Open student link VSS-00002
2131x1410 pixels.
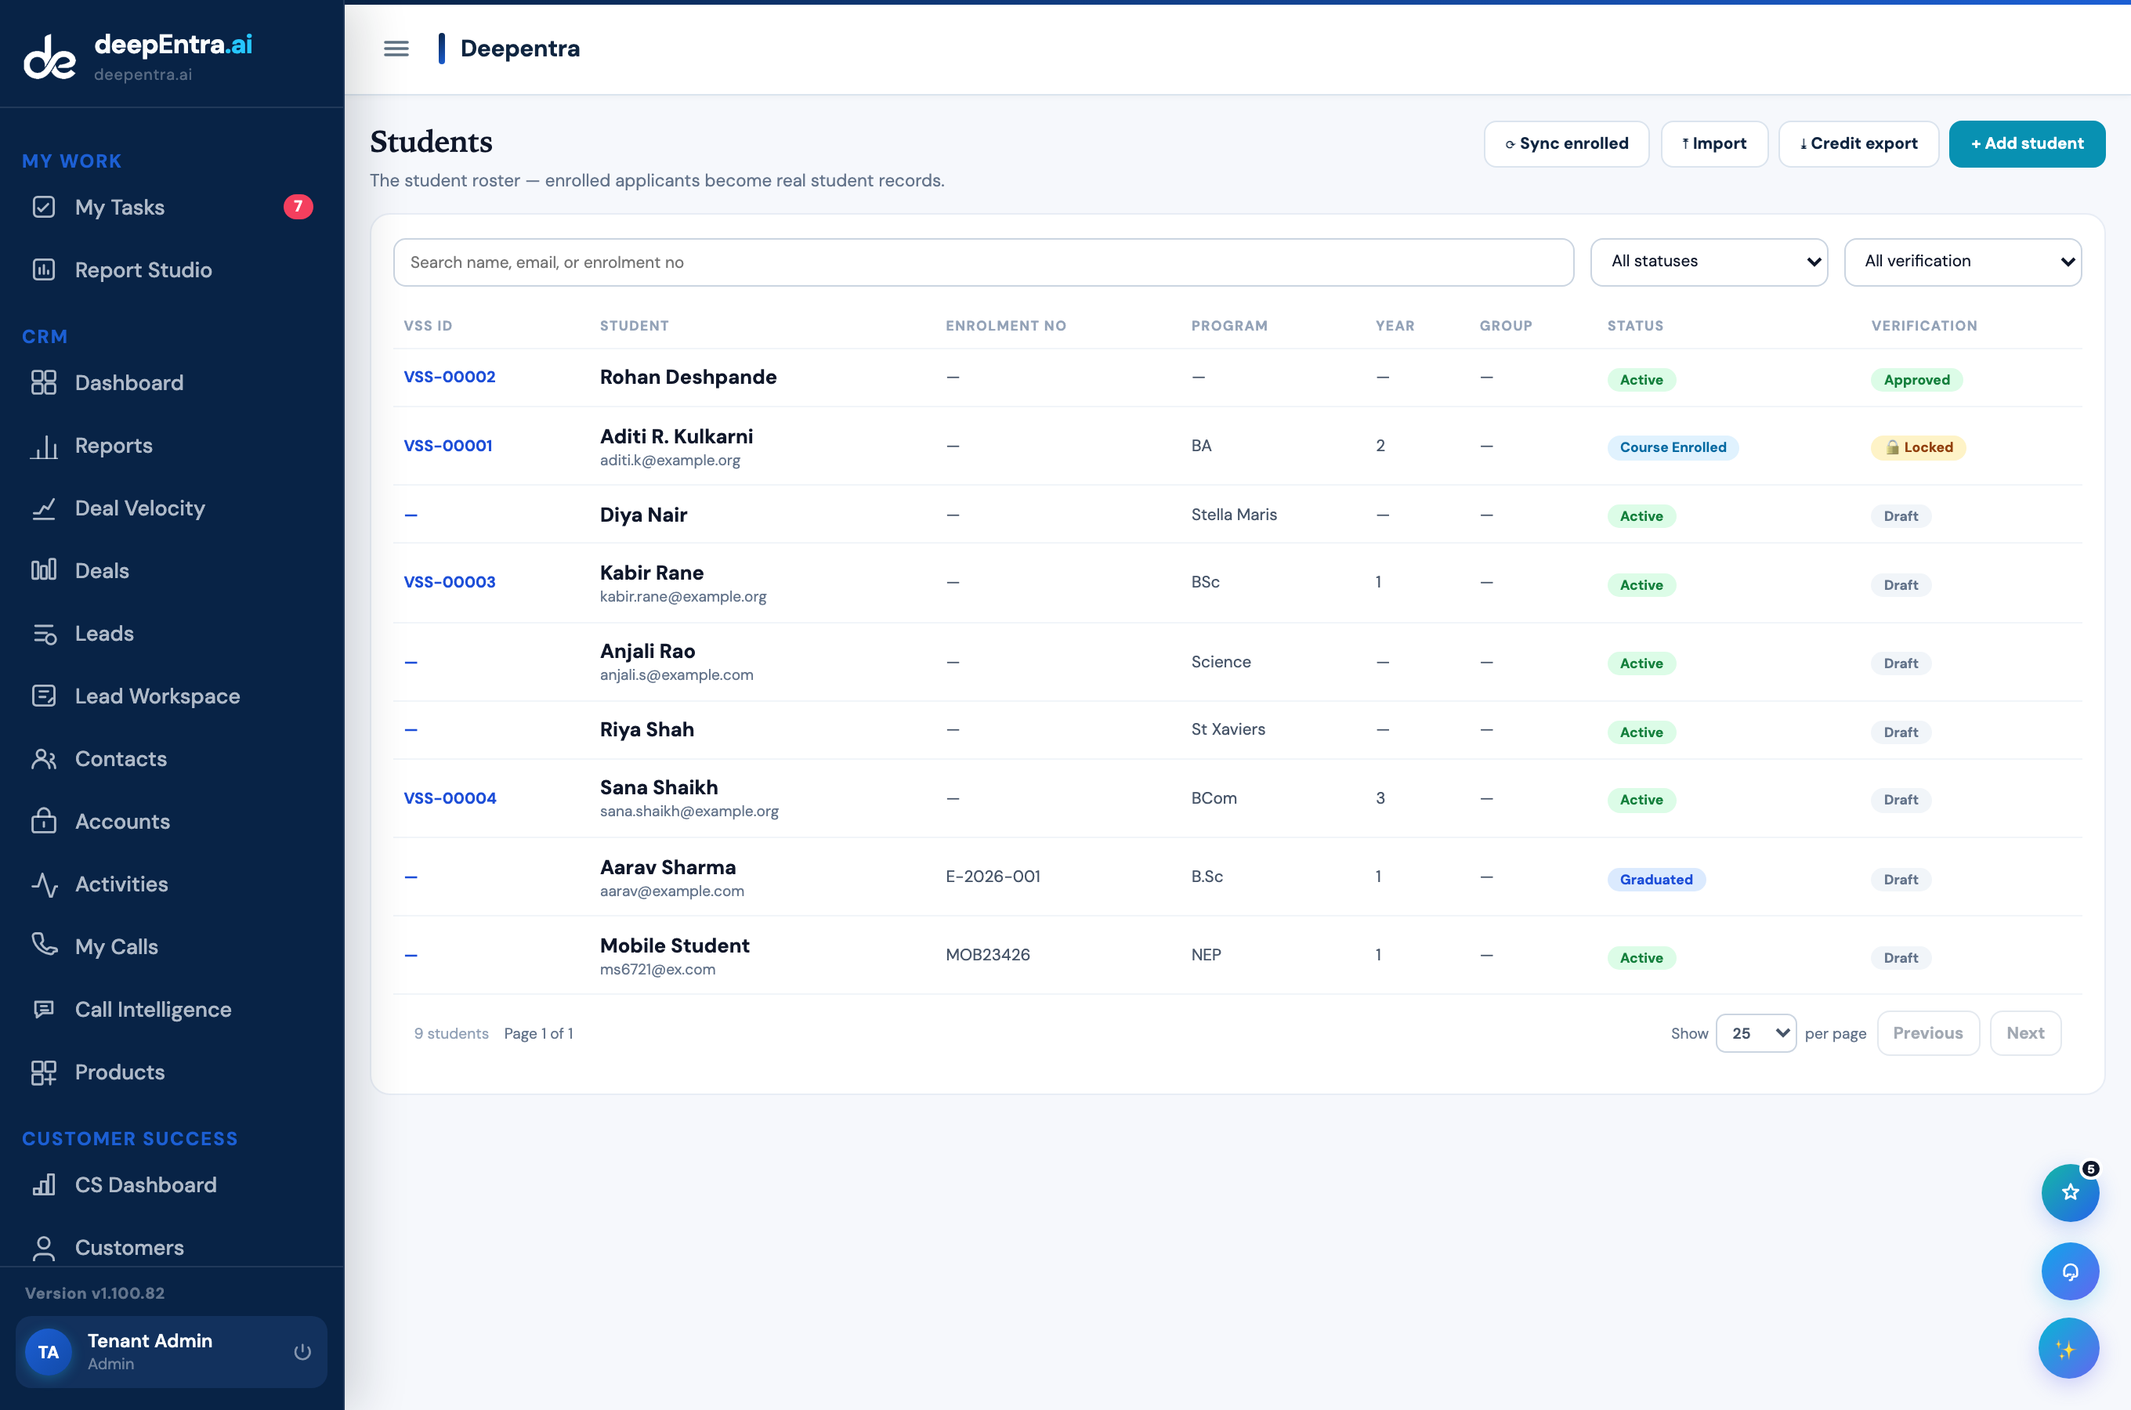click(x=450, y=377)
